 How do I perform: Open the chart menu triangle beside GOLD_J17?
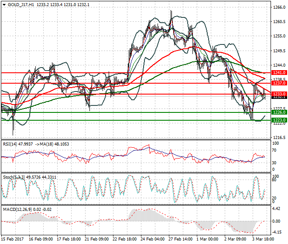(x=4, y=5)
